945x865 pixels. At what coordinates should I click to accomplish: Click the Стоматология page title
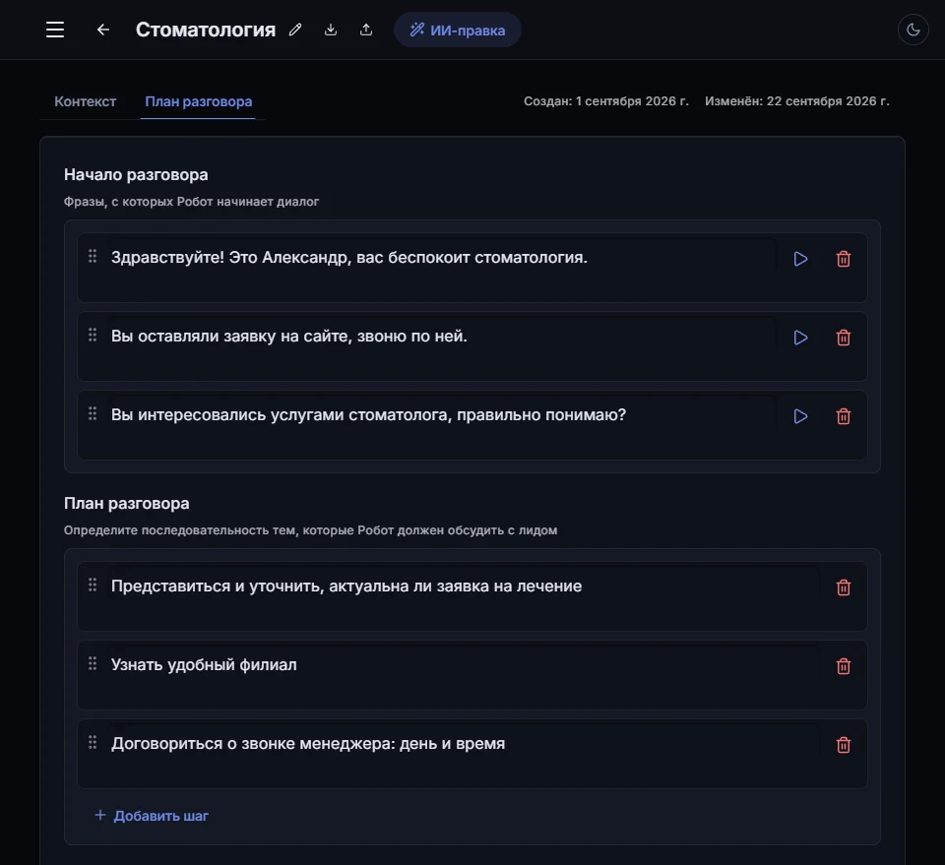206,30
